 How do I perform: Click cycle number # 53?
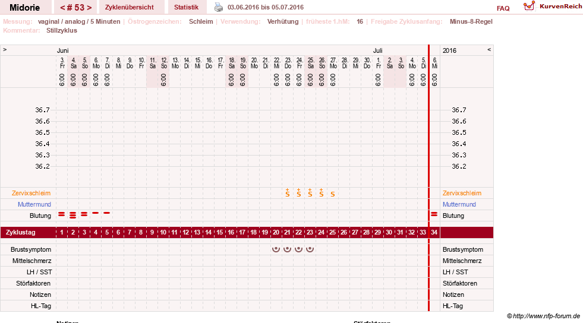click(76, 8)
